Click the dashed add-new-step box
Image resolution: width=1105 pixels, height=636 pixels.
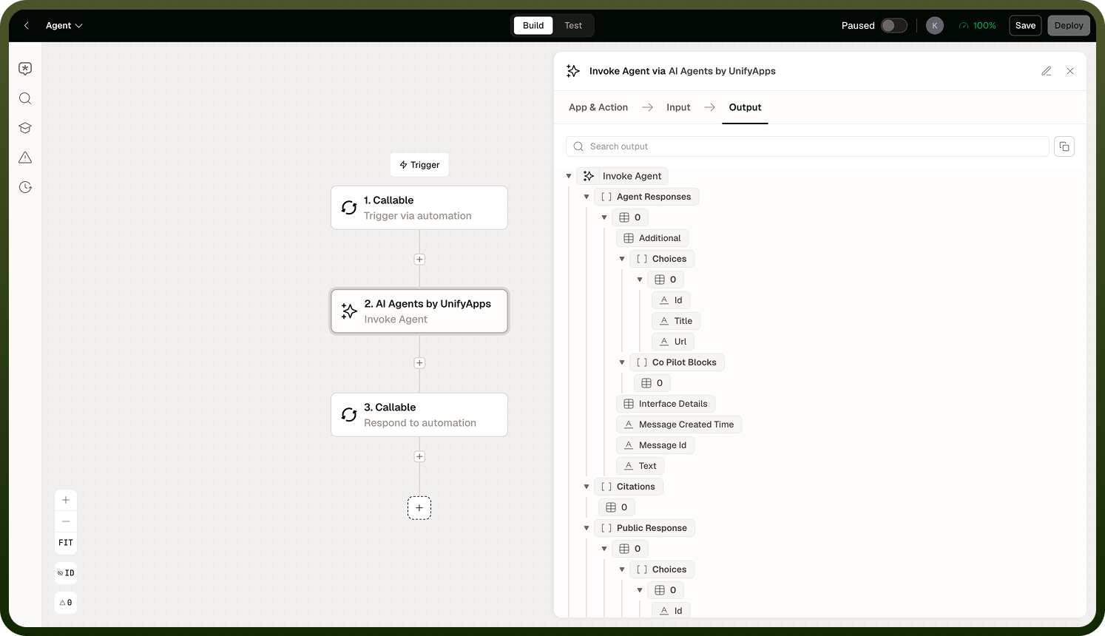click(419, 508)
